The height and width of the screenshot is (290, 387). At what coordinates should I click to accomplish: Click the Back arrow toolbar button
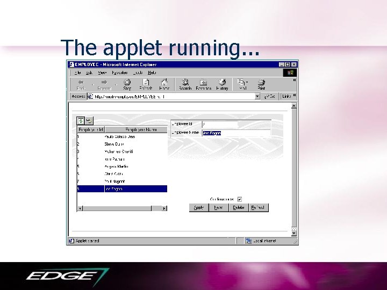[81, 84]
